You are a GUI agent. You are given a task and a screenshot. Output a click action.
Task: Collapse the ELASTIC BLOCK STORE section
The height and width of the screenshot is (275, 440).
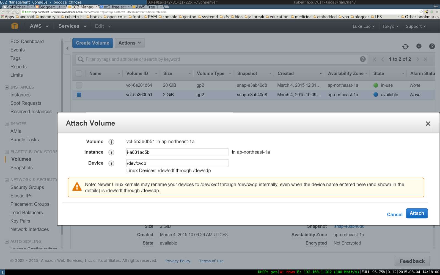tap(7, 152)
